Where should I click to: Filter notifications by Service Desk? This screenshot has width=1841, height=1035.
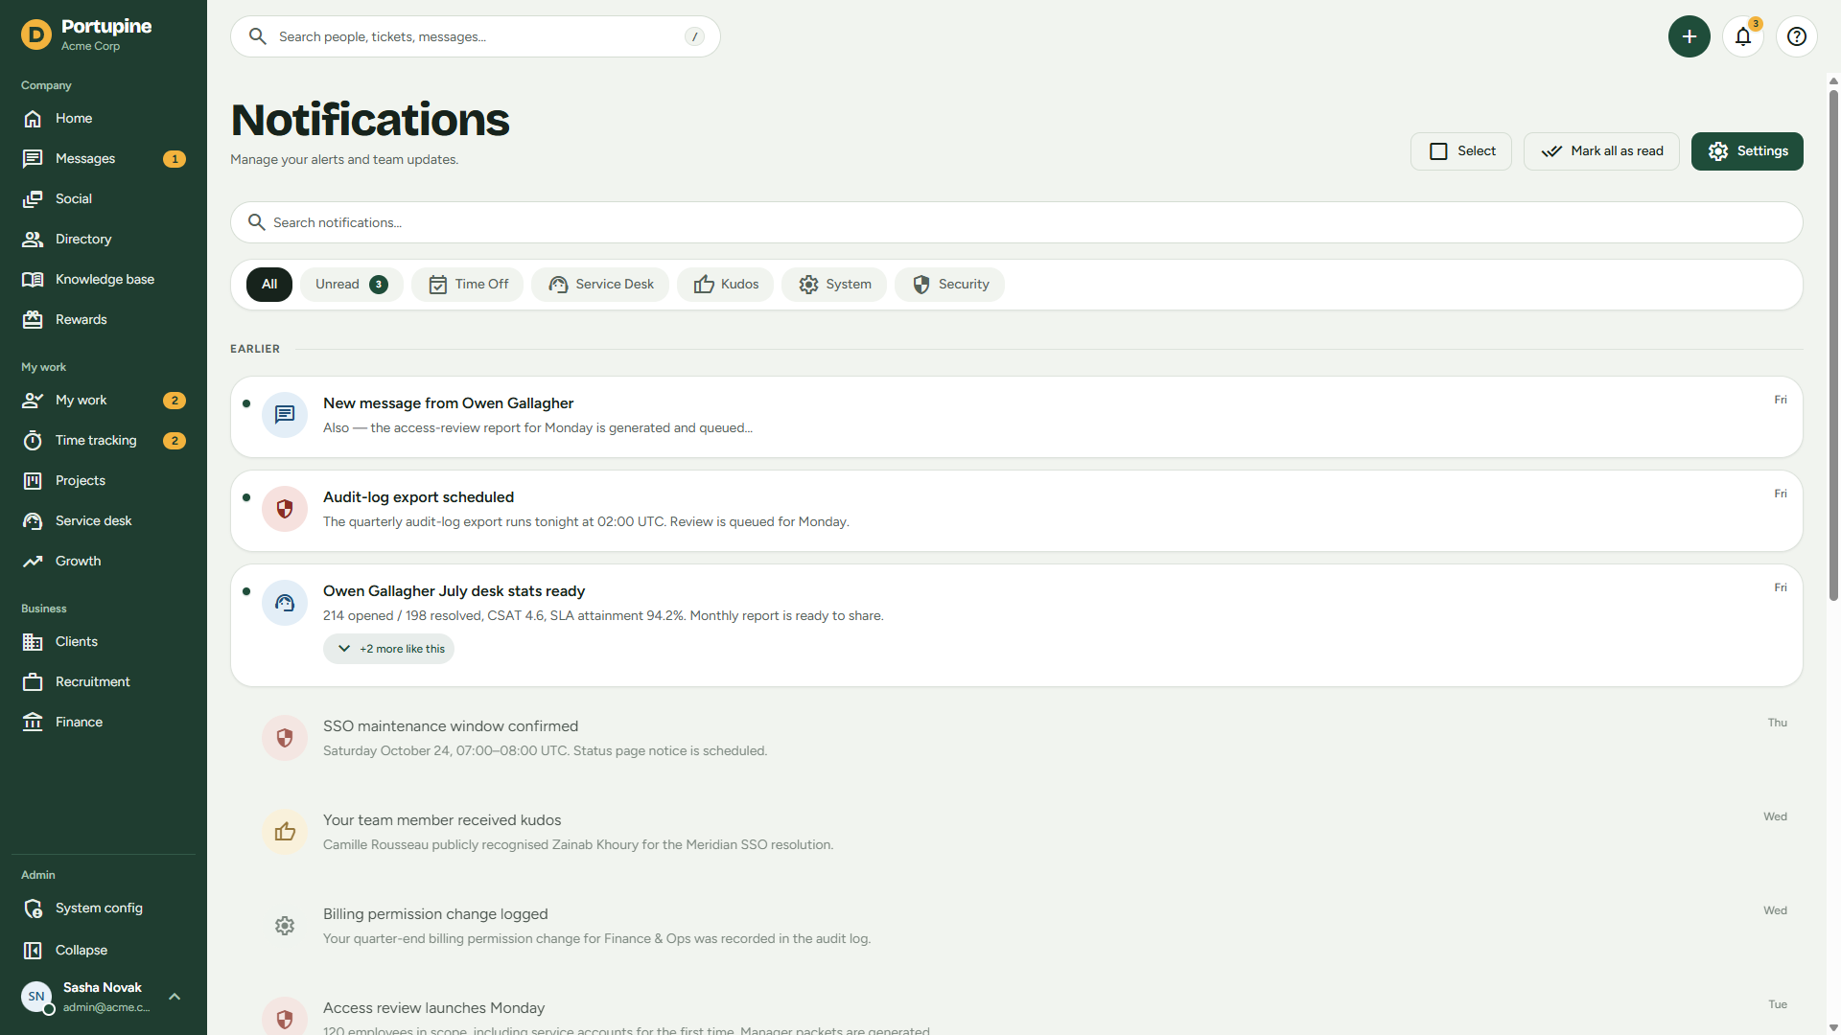click(600, 285)
